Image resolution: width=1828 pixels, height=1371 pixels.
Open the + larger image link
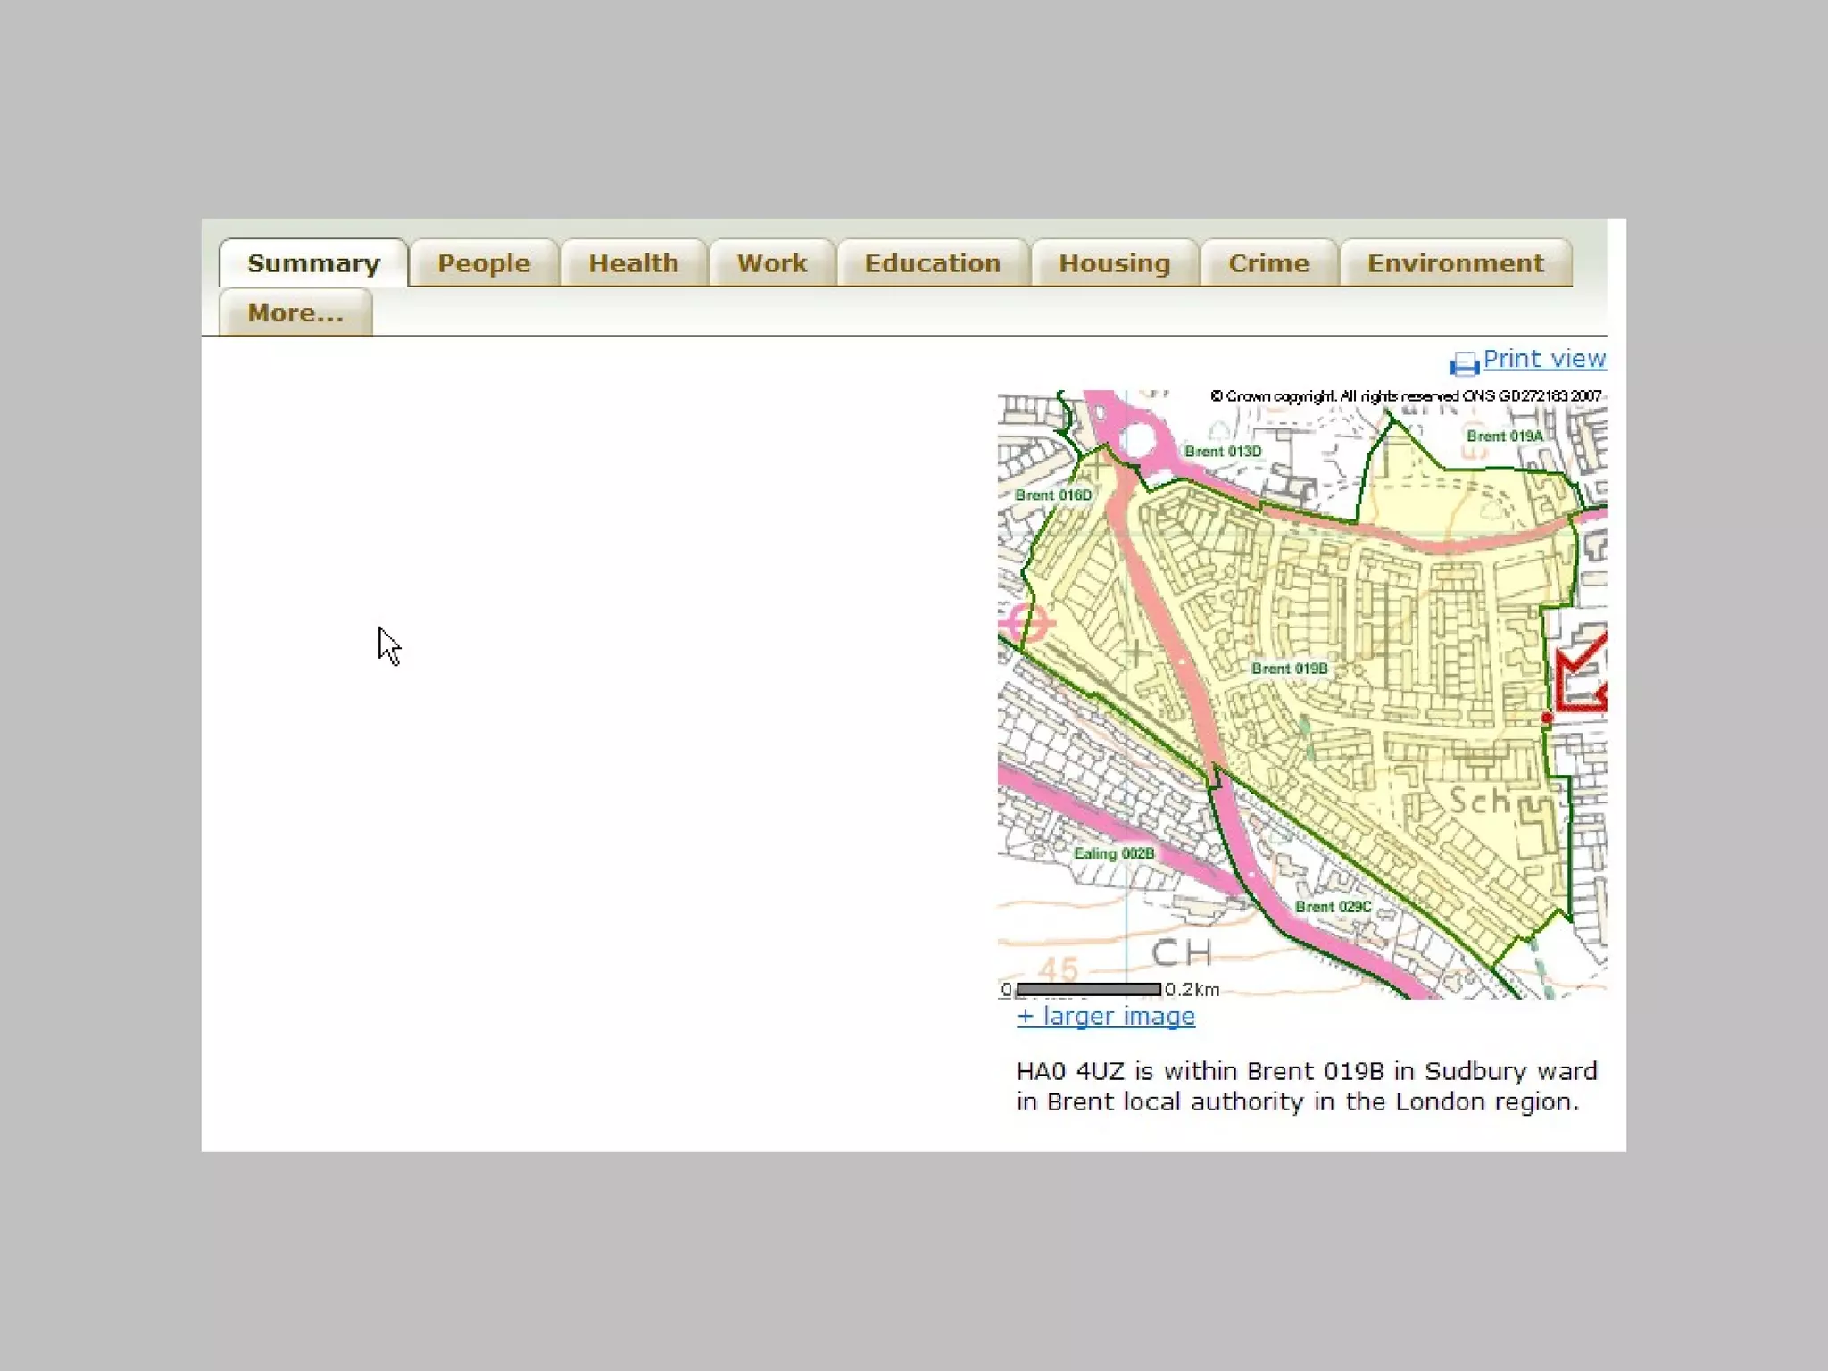click(x=1105, y=1016)
